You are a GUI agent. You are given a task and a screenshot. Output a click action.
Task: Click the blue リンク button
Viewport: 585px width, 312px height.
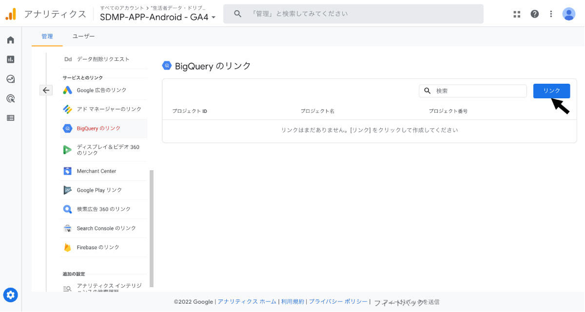point(551,91)
